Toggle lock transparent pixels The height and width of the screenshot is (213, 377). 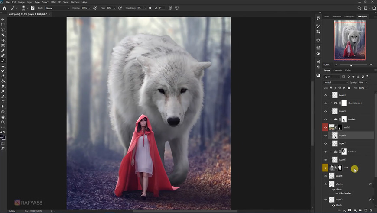point(331,88)
